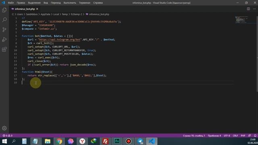Open the pink hexagon app in taskbar
The image size is (258, 145).
(x=71, y=141)
